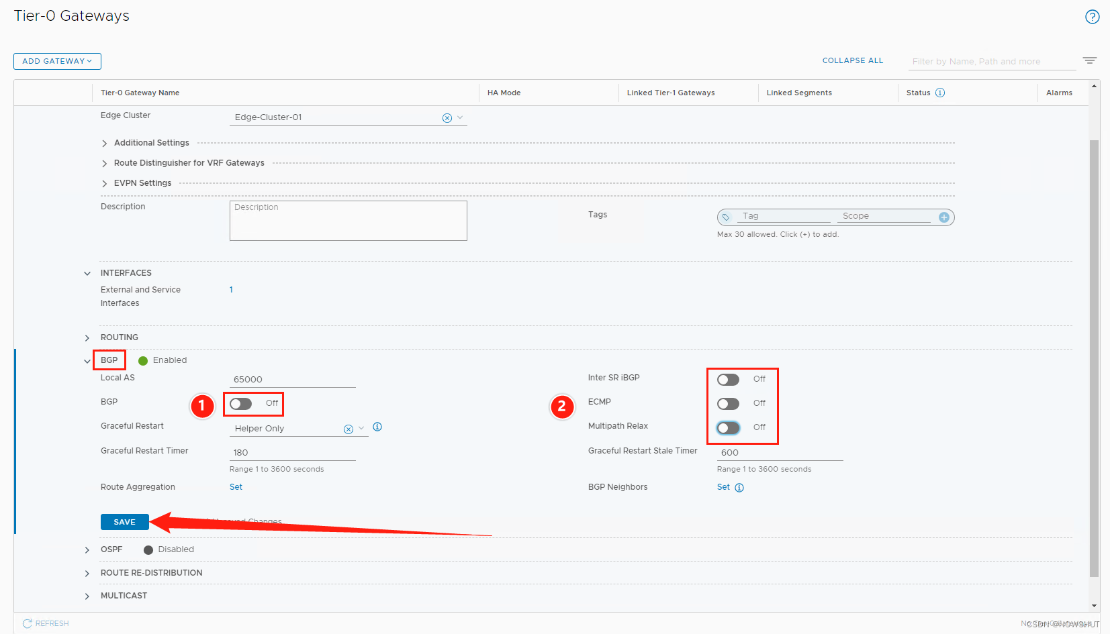Toggle the BGP switch on
Viewport: 1110px width, 634px height.
[240, 403]
